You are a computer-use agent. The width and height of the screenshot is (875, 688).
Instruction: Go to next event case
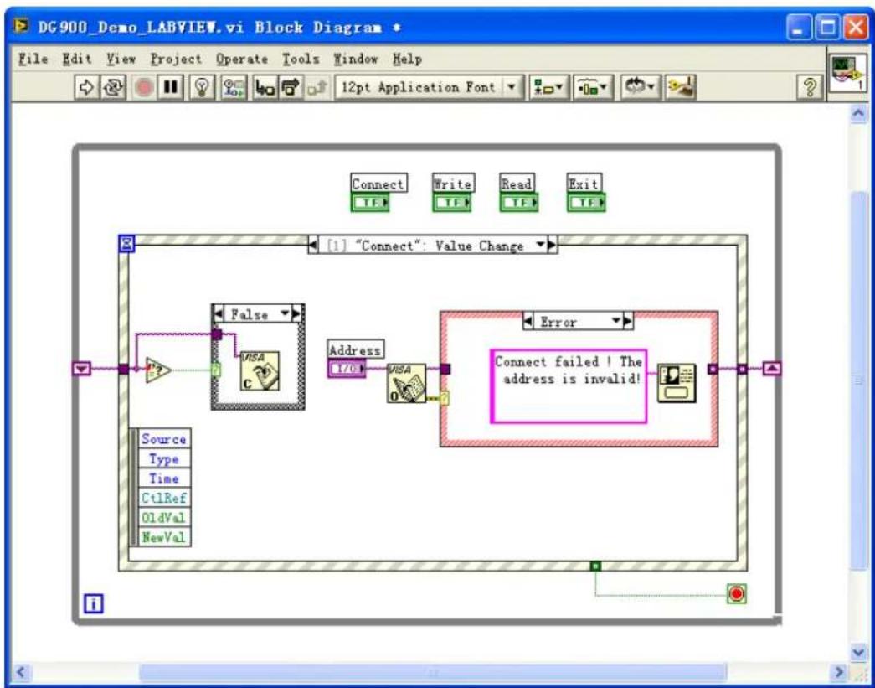553,246
